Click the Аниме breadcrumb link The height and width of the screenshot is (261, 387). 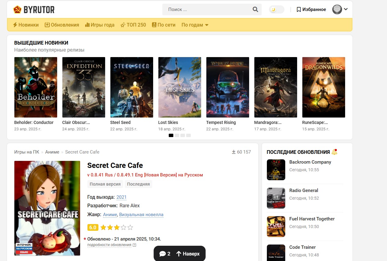[x=52, y=152]
